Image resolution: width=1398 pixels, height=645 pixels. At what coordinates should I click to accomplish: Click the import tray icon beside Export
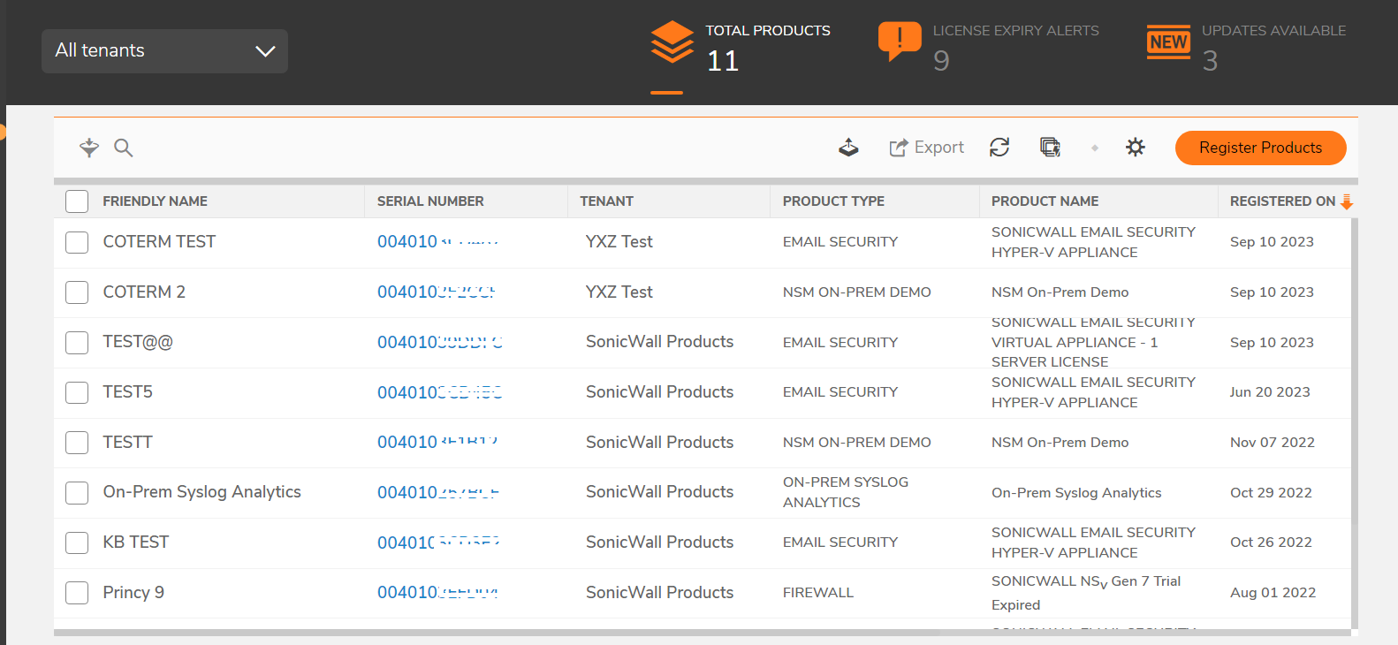[848, 148]
